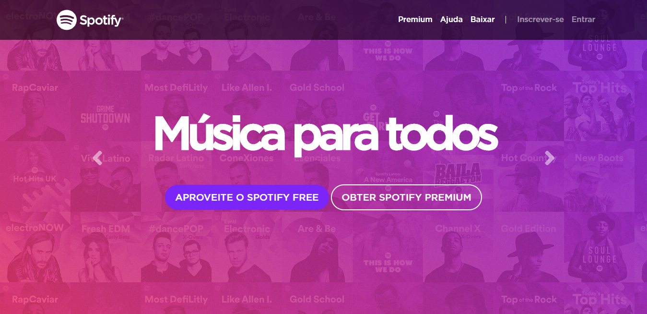Open the Grime Shutdown playlist tile
The width and height of the screenshot is (647, 314).
point(106,106)
